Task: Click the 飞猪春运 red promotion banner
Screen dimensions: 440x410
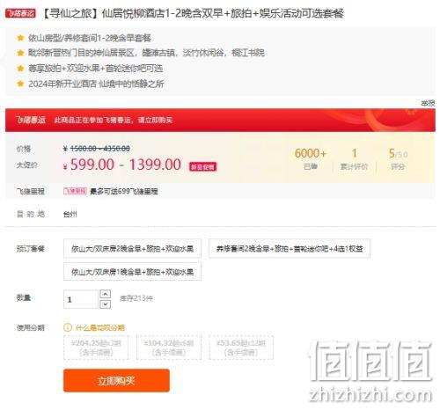Action: (220, 121)
